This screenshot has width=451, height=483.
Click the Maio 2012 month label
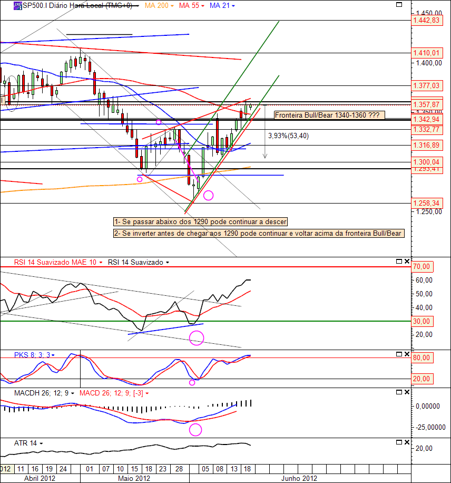(134, 478)
